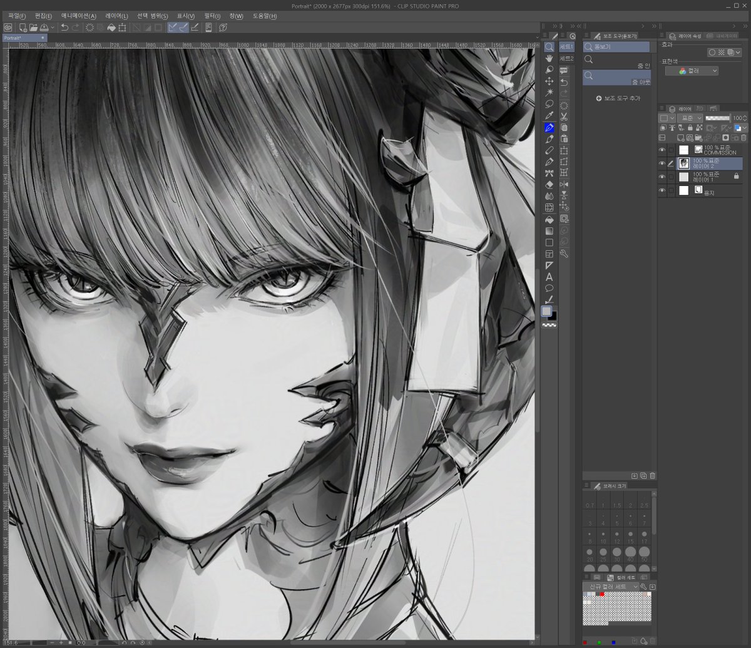751x648 pixels.
Task: Select the Frame border tool
Action: (549, 254)
